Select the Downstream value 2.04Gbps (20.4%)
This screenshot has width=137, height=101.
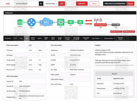click(x=119, y=88)
